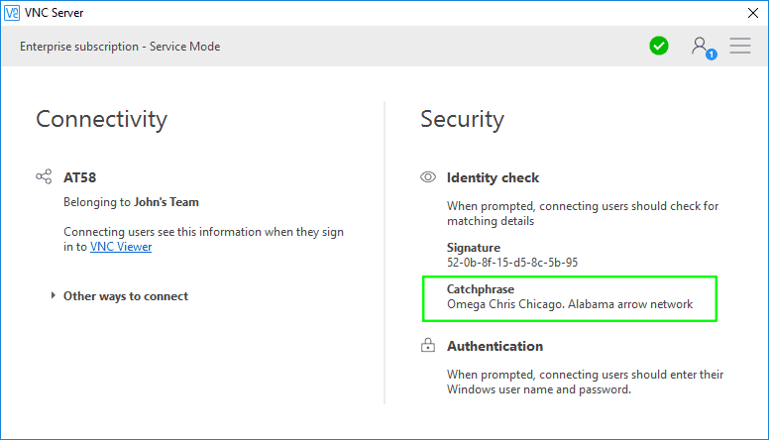Expand Other ways to connect
769x440 pixels.
(x=125, y=295)
